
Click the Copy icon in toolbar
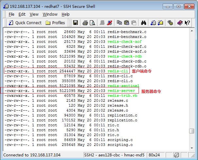(119, 23)
